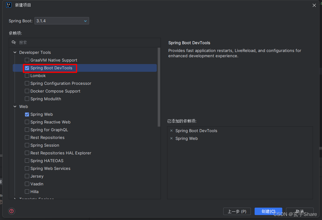Click the Developer Tools group label
This screenshot has height=220, width=322.
pyautogui.click(x=35, y=52)
